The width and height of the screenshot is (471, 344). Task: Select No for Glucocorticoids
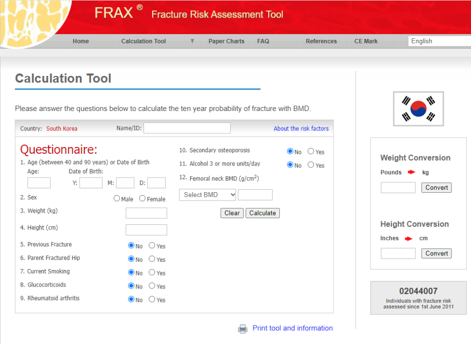[x=131, y=286]
